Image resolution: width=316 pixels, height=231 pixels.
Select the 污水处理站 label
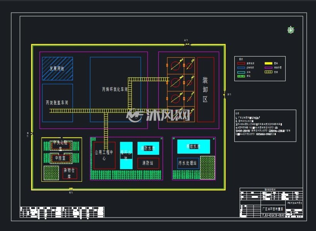click(187, 163)
